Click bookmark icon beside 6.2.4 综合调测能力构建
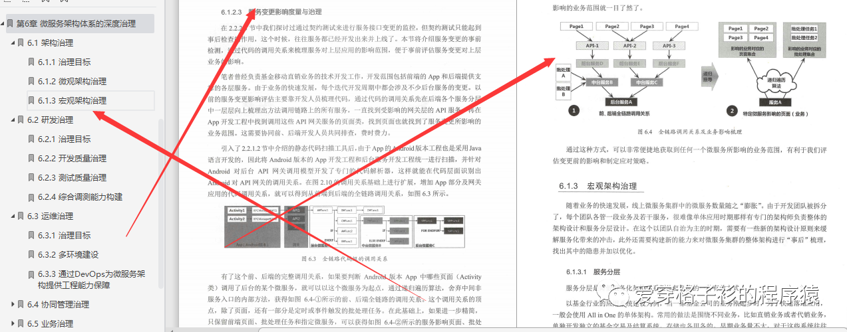Screen dimensions: 847x332 tap(31, 197)
